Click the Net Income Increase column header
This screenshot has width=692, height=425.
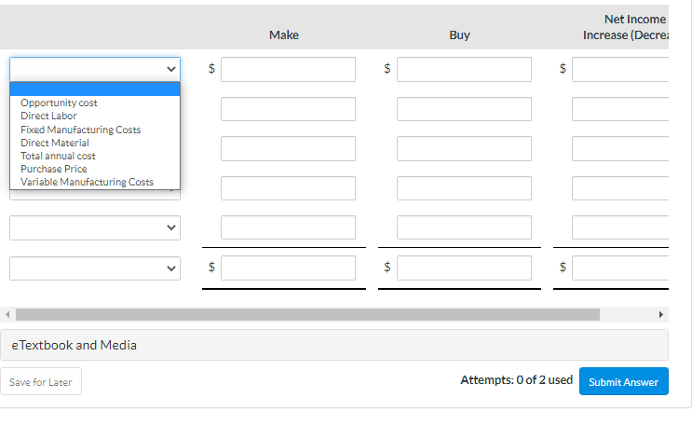625,27
